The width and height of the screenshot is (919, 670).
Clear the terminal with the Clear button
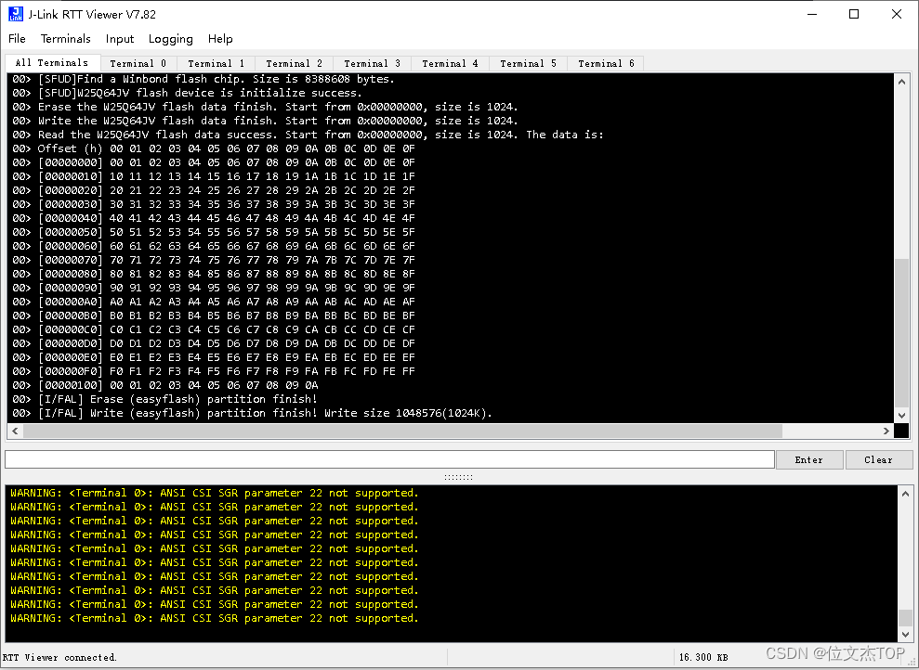click(878, 459)
